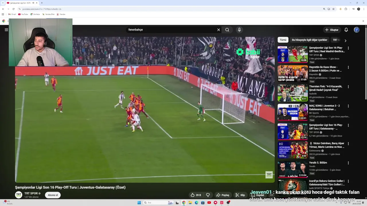
Task: Open Chrome profile avatar
Action: (x=359, y=9)
